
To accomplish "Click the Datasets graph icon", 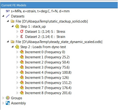I will [8, 16].
